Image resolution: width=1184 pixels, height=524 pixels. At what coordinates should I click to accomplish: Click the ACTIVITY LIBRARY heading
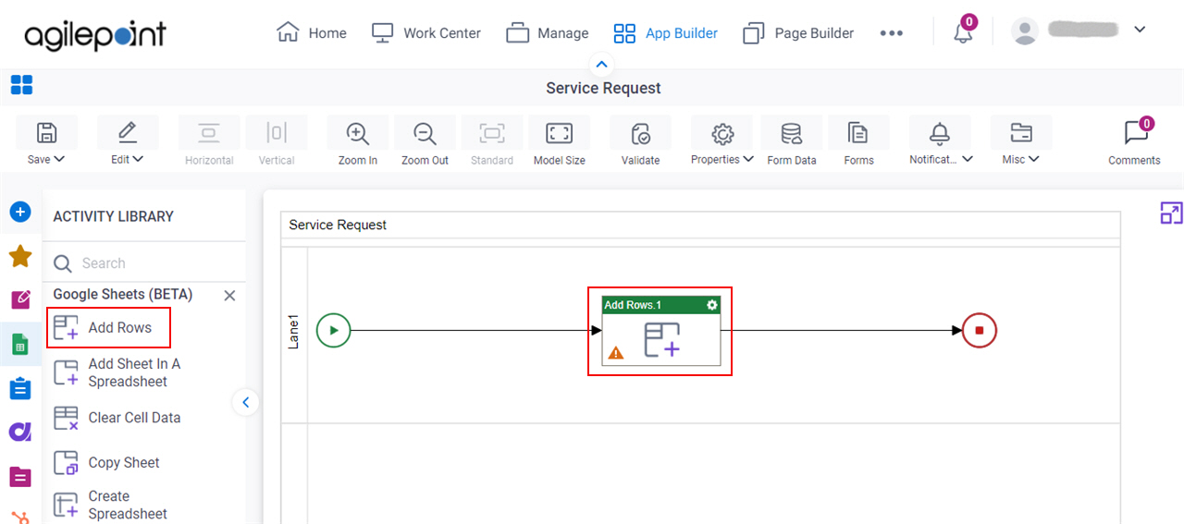point(113,216)
